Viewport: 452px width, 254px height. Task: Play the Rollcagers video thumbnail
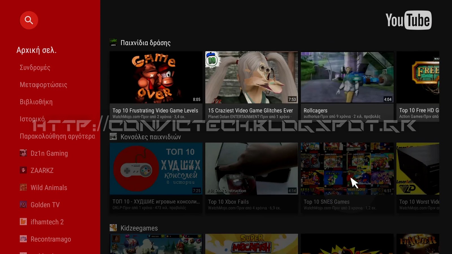point(347,77)
